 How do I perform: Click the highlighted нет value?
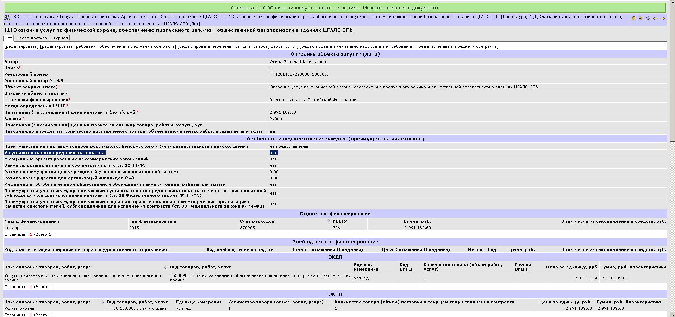click(273, 153)
